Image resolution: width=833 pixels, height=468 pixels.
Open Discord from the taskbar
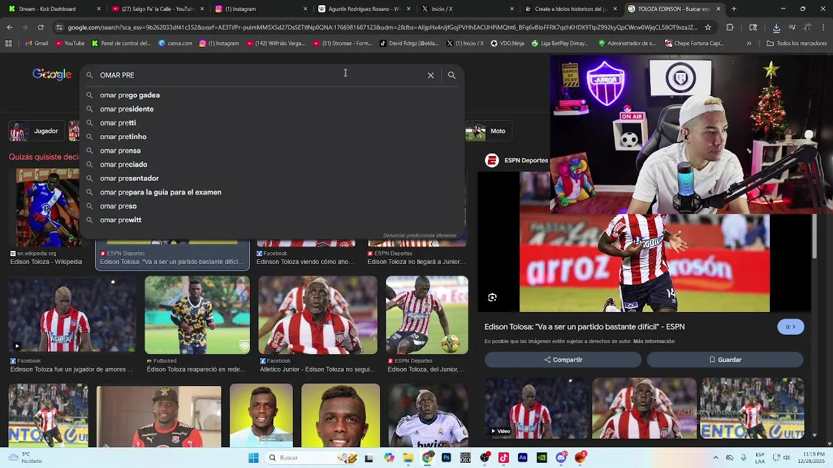tap(561, 458)
